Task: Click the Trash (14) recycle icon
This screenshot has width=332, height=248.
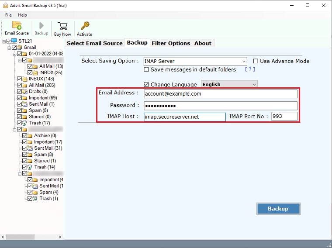Action: tap(30, 167)
